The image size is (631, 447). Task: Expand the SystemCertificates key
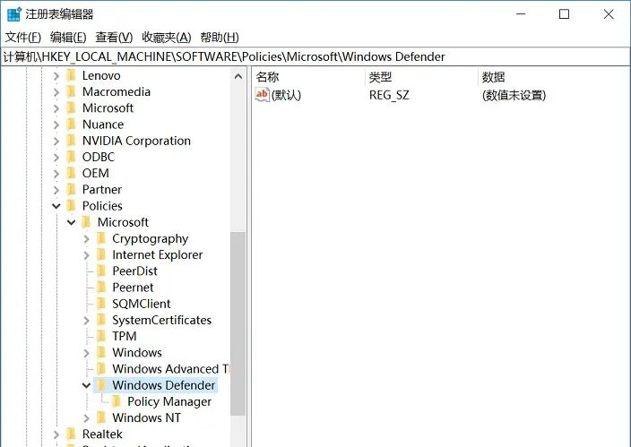tap(87, 321)
